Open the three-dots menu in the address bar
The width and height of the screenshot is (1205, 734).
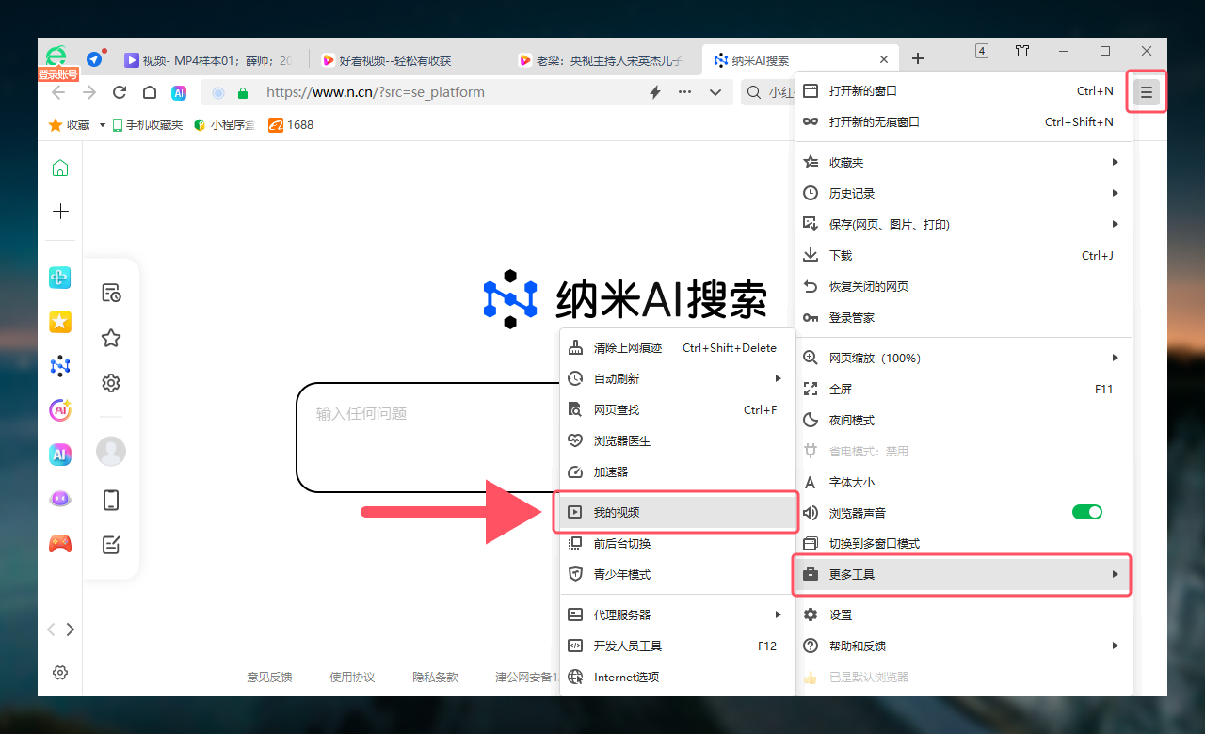685,92
